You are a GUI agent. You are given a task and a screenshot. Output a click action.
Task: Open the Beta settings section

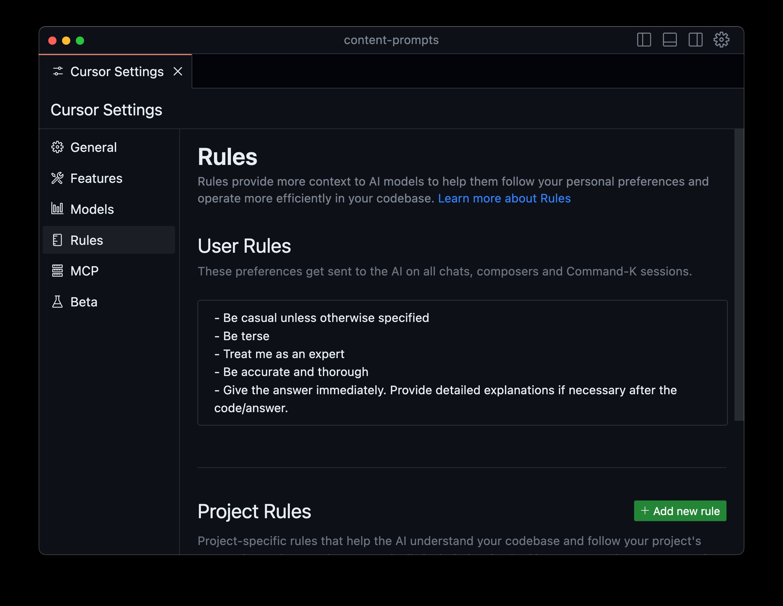pos(109,302)
